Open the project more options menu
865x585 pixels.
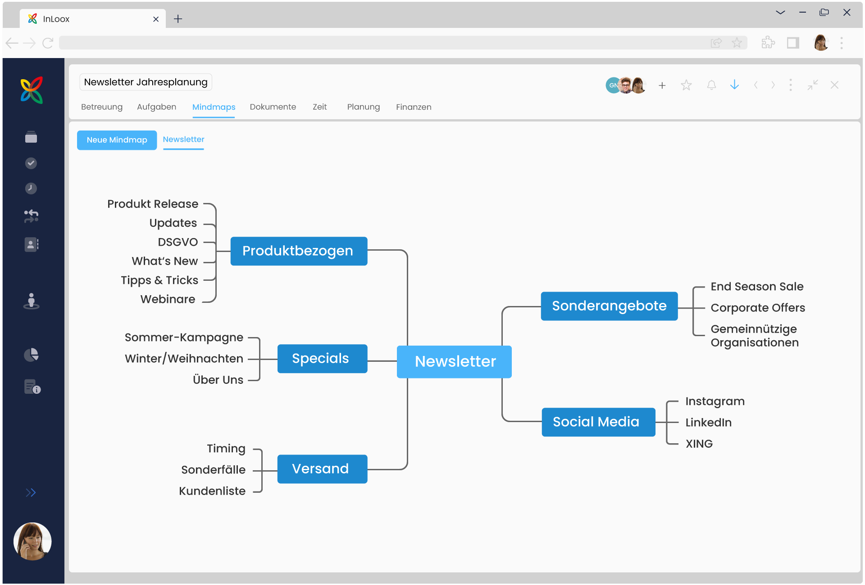791,85
